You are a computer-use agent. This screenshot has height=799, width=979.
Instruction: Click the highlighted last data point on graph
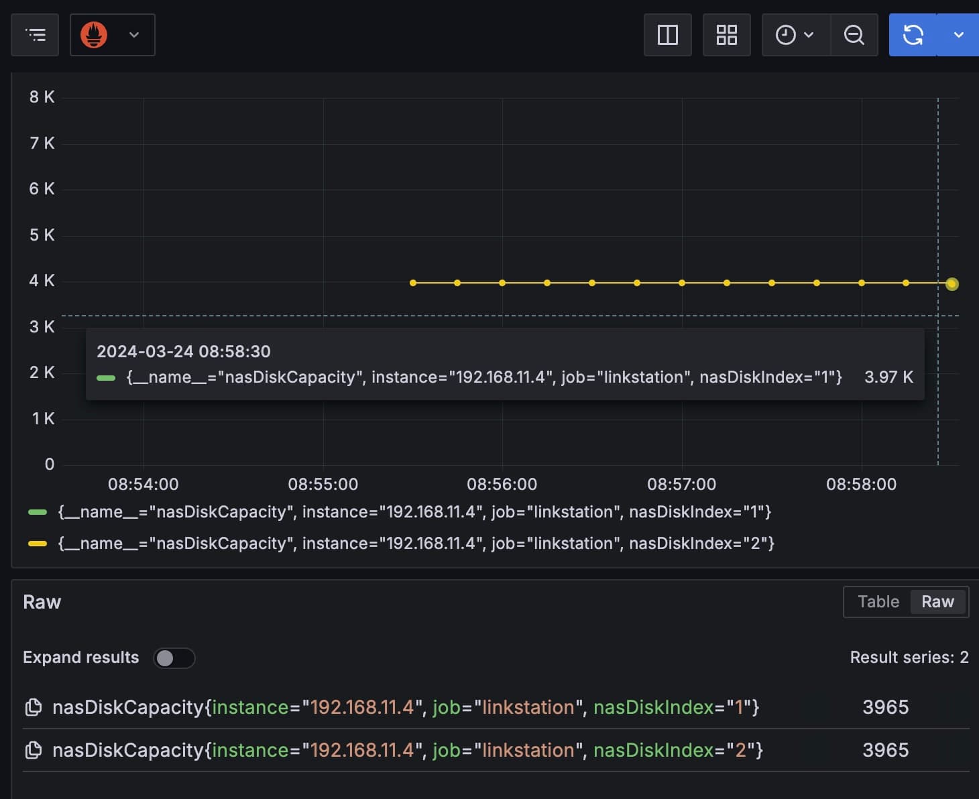[952, 284]
